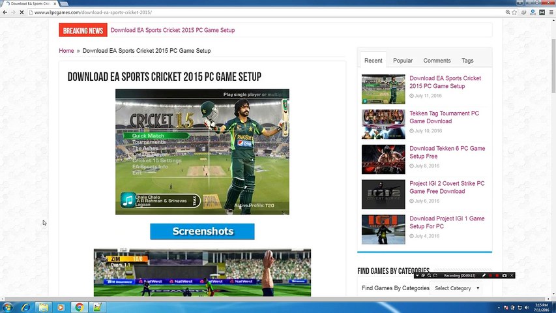Image resolution: width=556 pixels, height=313 pixels.
Task: Open Download Project IGI 1 Game Setup link
Action: click(x=446, y=222)
